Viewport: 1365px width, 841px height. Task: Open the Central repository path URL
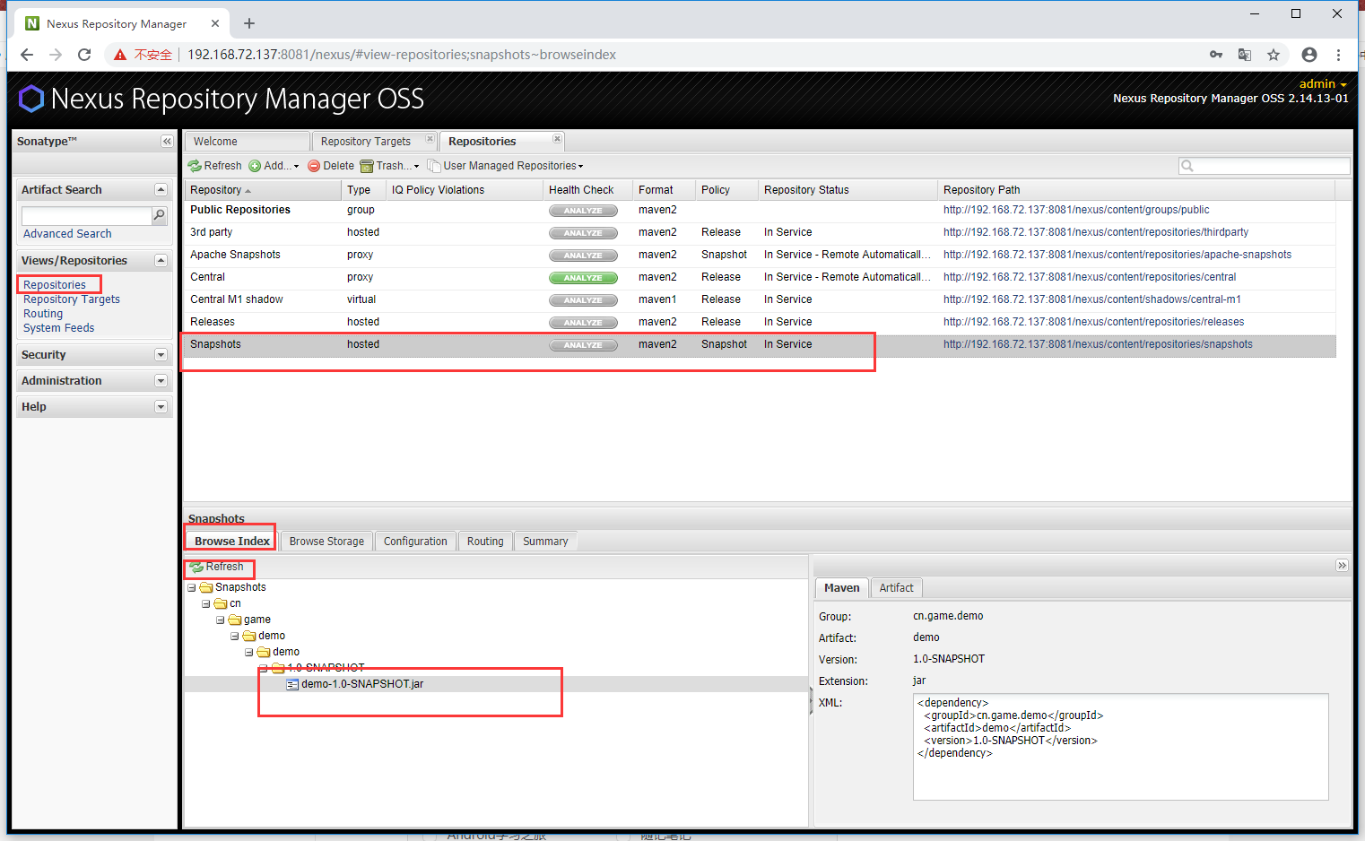(x=1090, y=277)
